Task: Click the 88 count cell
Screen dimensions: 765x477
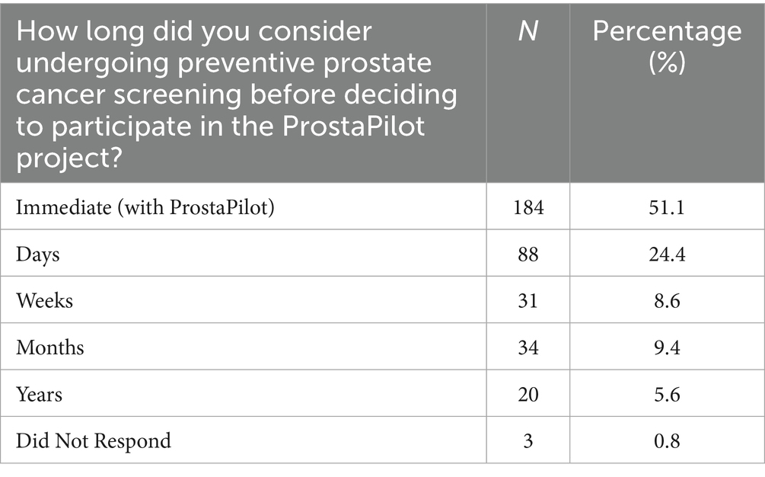Action: pos(528,255)
